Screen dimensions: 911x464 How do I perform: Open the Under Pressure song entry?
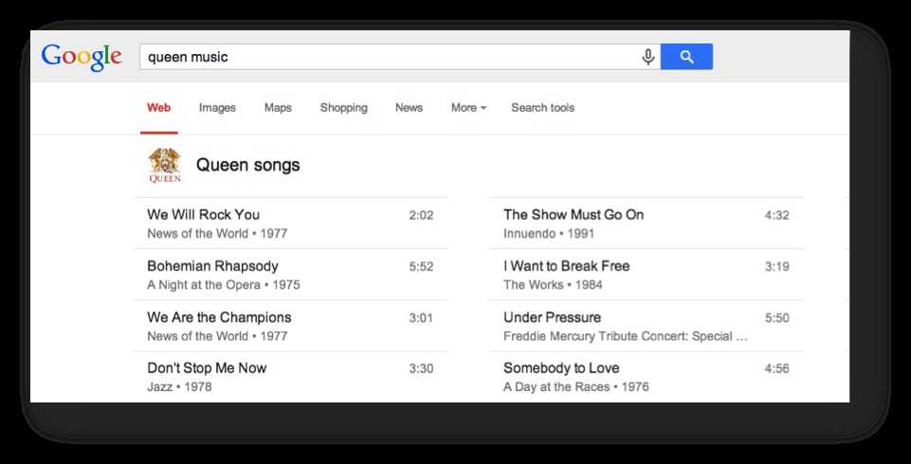(x=552, y=317)
